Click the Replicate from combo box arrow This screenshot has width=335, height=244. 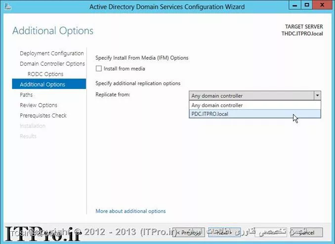[317, 95]
